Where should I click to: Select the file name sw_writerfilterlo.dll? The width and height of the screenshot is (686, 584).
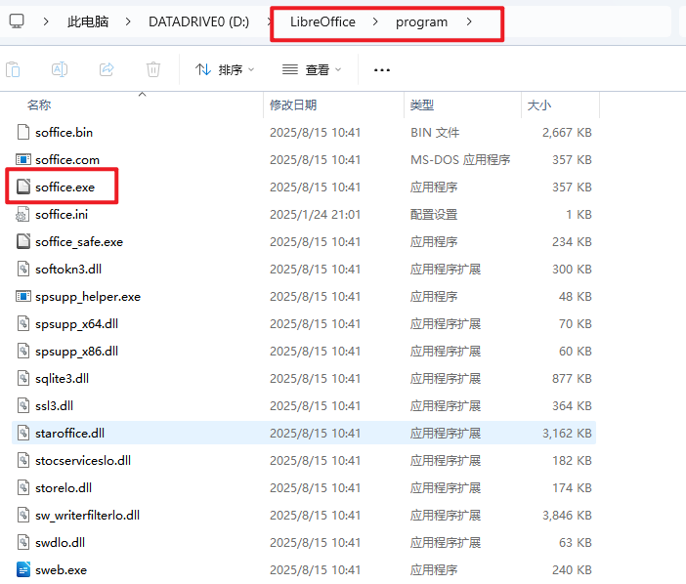pyautogui.click(x=88, y=516)
